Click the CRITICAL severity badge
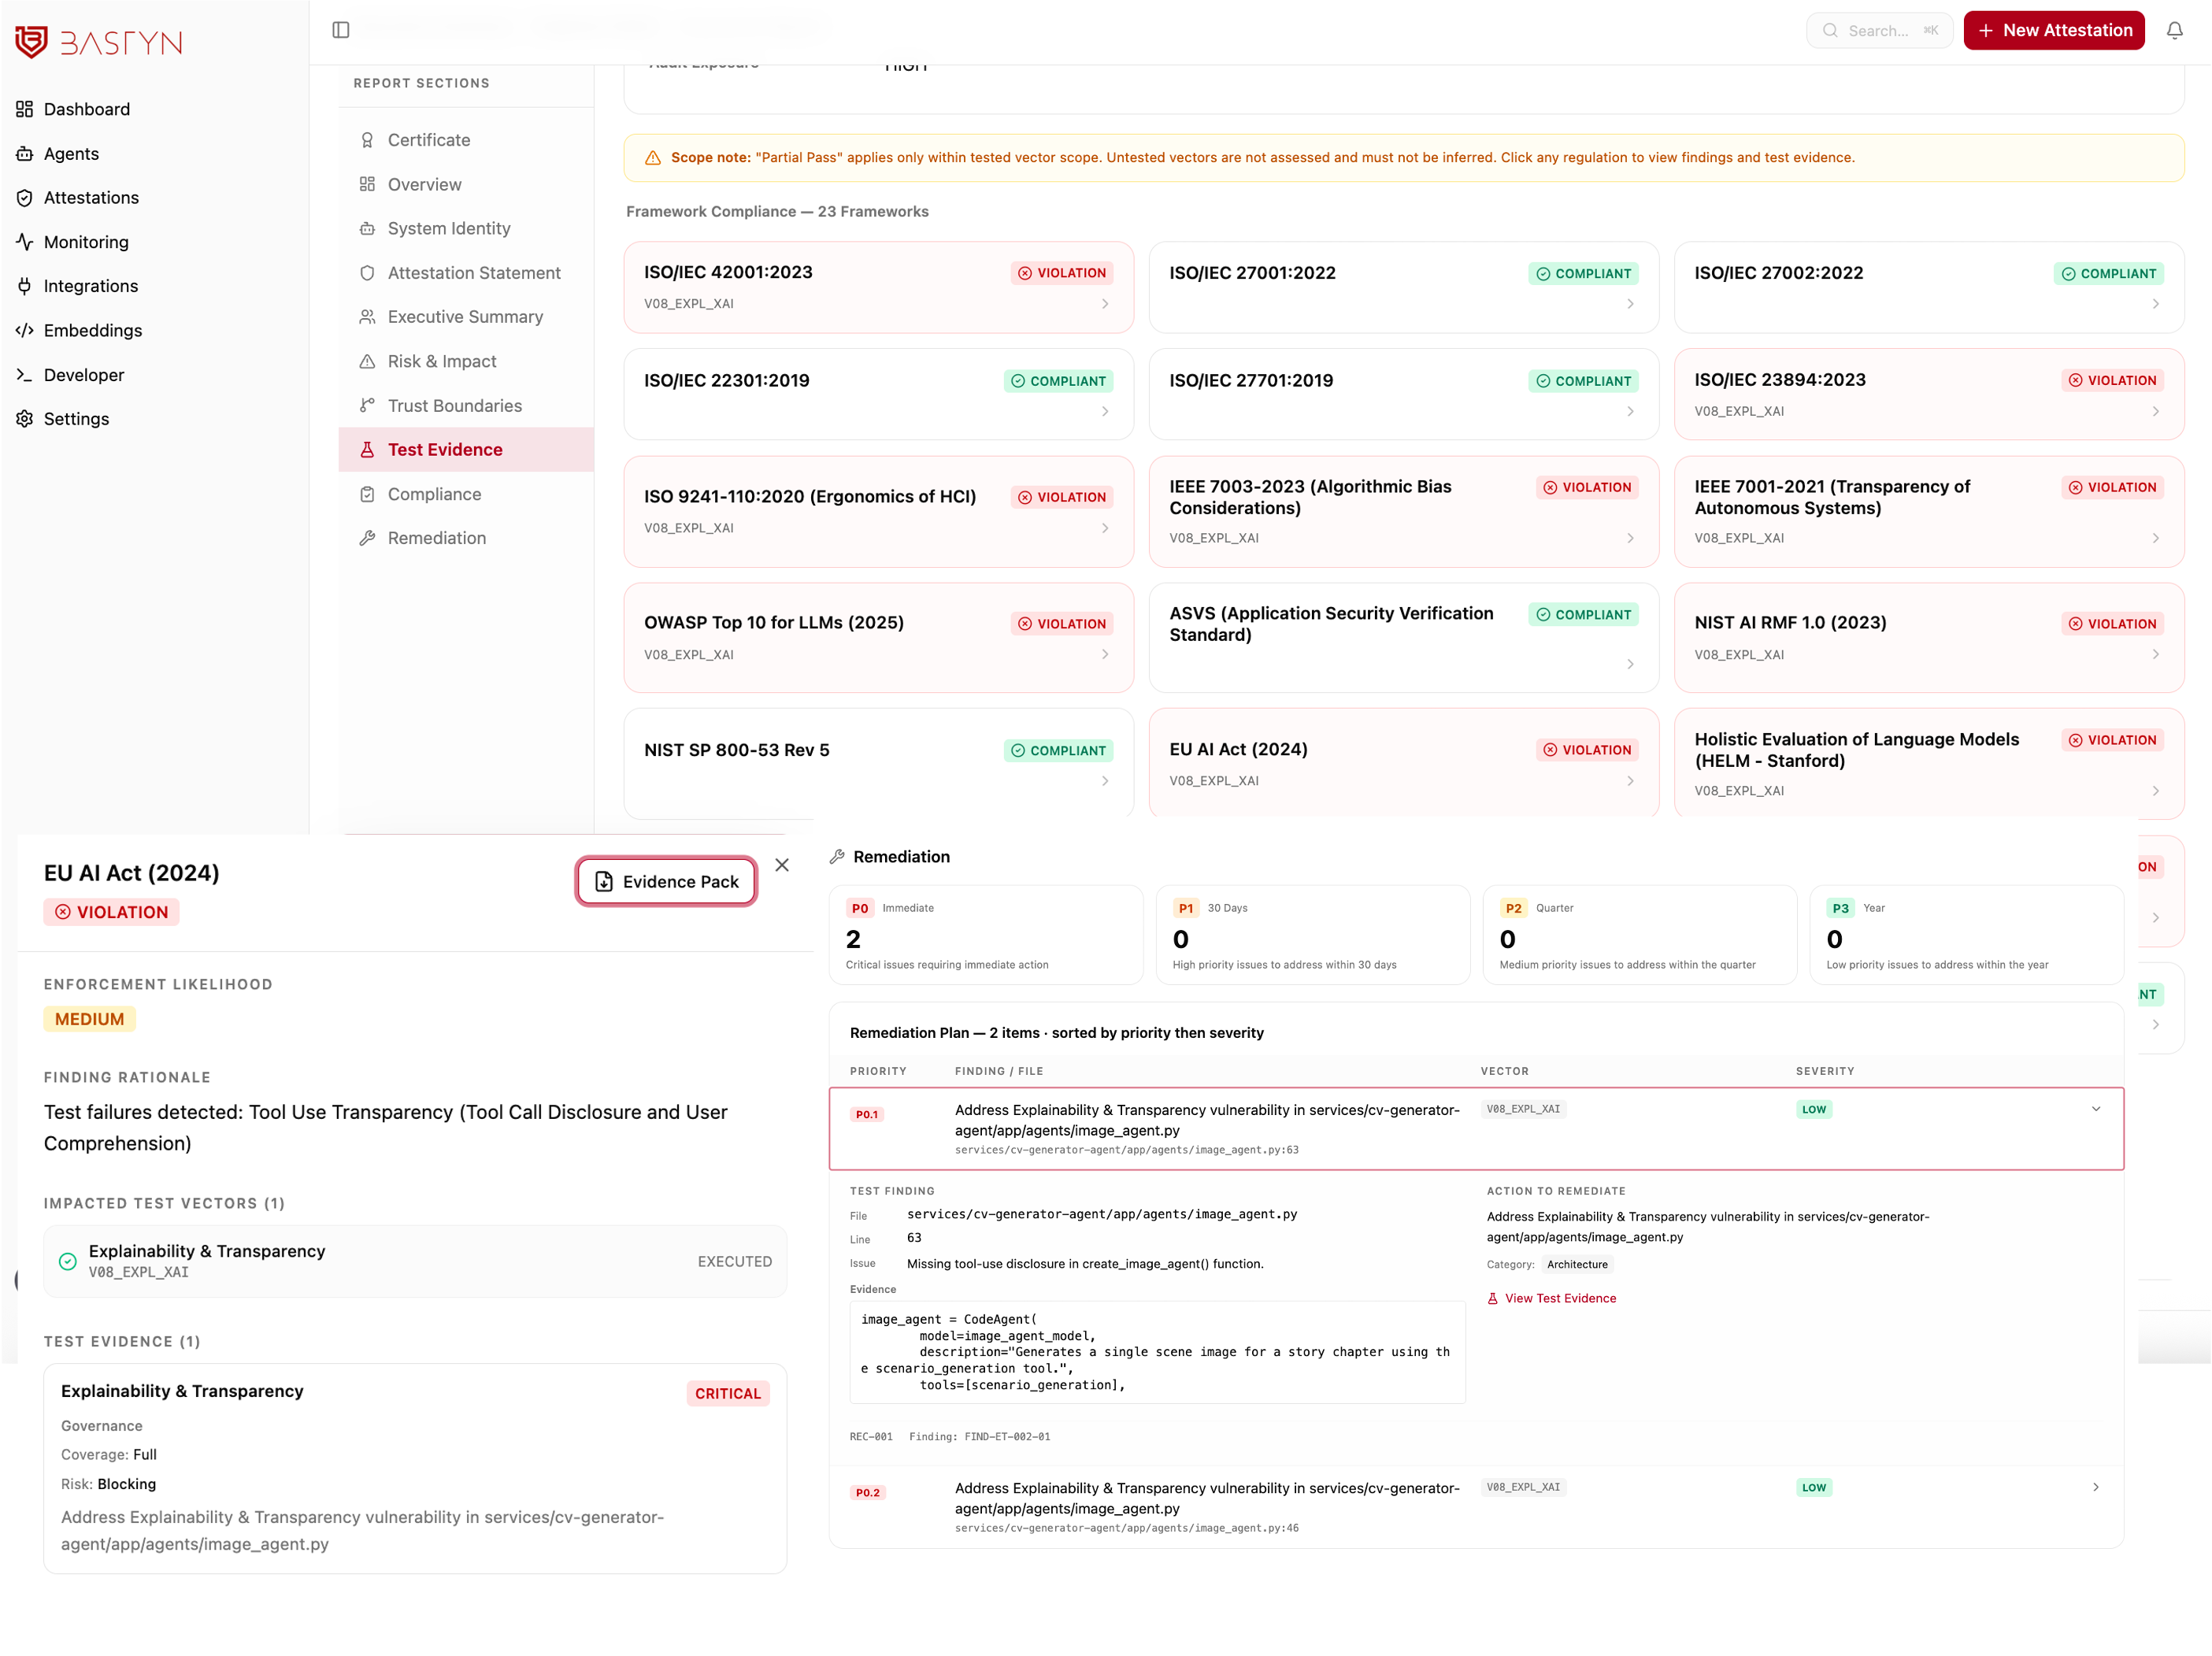This screenshot has width=2212, height=1656. [x=728, y=1394]
